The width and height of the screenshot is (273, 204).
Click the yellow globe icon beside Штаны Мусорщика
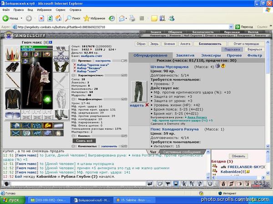[x=223, y=66]
